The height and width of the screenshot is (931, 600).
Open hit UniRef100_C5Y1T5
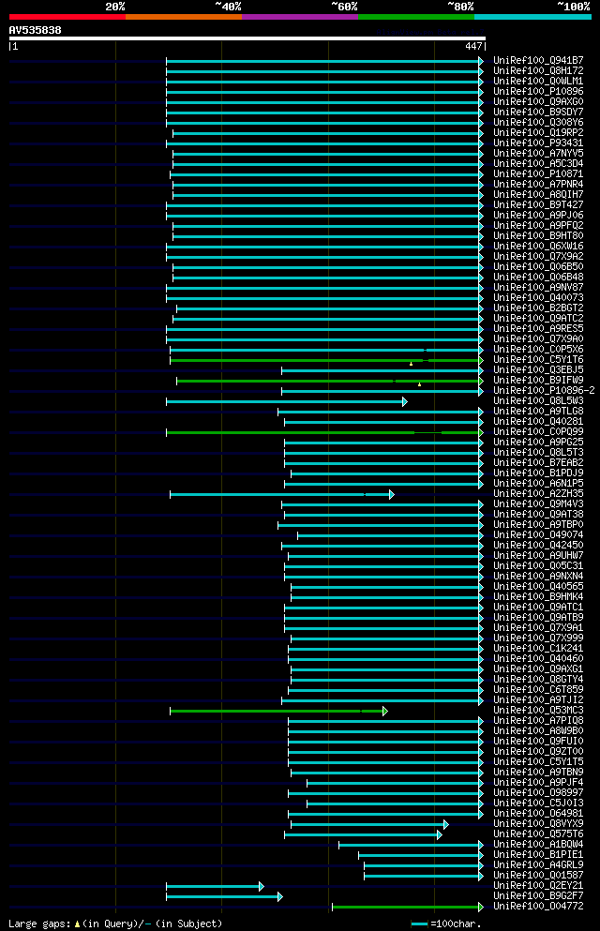point(538,762)
